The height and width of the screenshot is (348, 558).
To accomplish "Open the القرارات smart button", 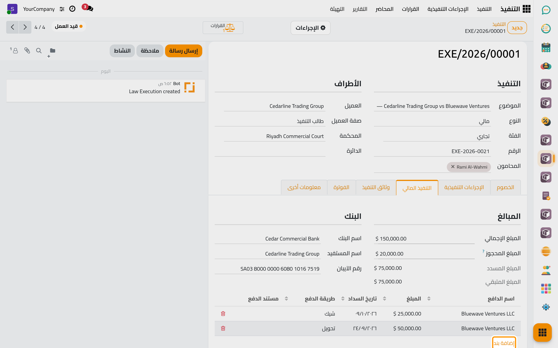I will (223, 28).
